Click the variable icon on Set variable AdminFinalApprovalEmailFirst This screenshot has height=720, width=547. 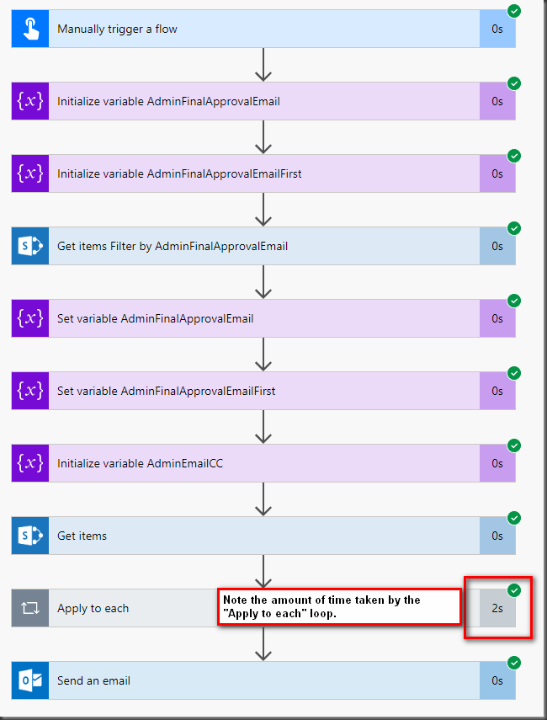[x=30, y=392]
